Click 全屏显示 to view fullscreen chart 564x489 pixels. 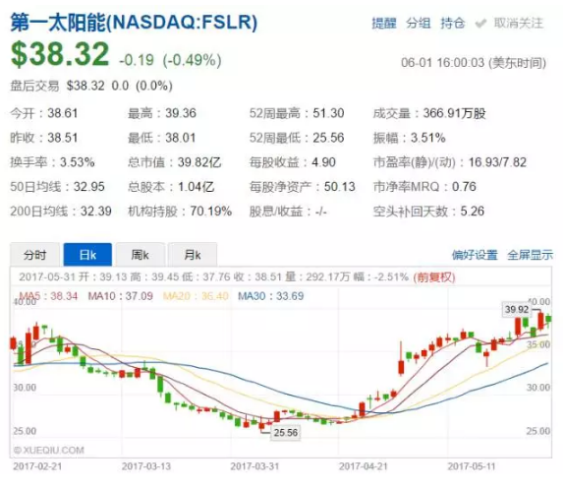pyautogui.click(x=531, y=255)
